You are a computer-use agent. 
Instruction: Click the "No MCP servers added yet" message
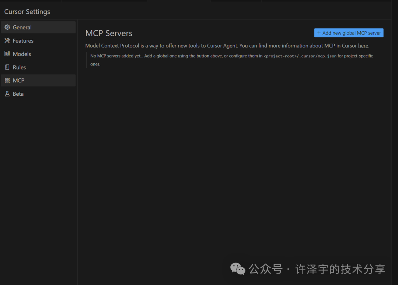(x=118, y=56)
